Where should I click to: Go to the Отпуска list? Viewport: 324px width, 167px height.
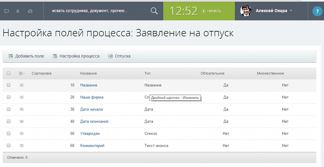tap(119, 56)
